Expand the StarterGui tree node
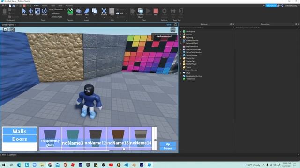Image resolution: width=300 pixels, height=168 pixels. click(181, 58)
